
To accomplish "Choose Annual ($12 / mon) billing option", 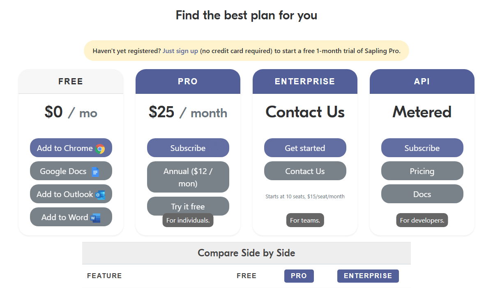I will pos(188,177).
